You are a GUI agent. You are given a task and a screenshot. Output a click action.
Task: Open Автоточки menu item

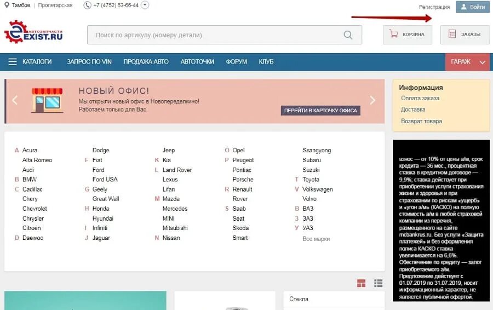point(197,62)
